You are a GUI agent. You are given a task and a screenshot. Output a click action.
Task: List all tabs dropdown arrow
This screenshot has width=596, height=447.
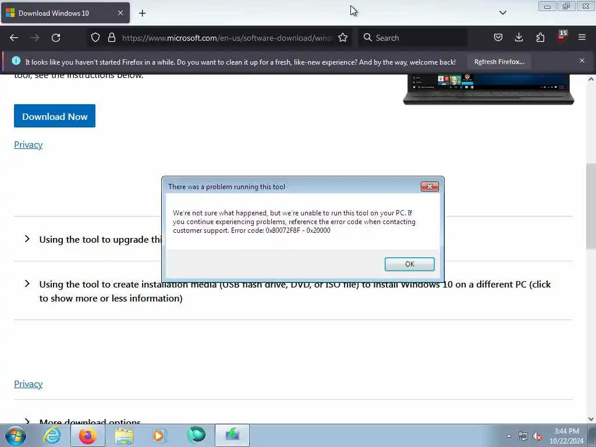point(502,13)
